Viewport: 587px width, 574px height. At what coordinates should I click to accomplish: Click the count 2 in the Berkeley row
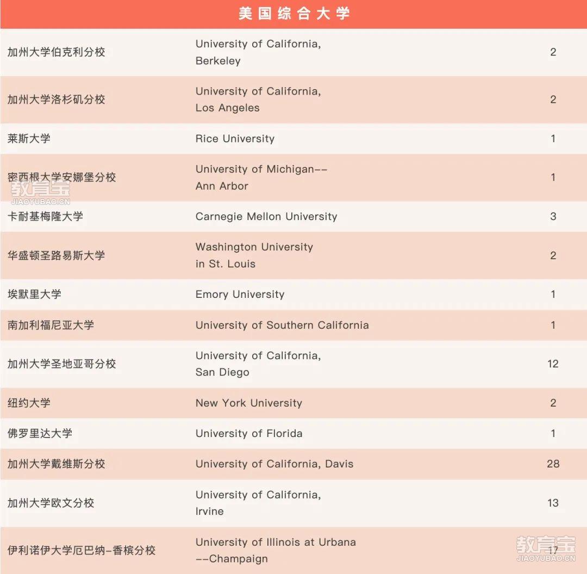(x=553, y=52)
